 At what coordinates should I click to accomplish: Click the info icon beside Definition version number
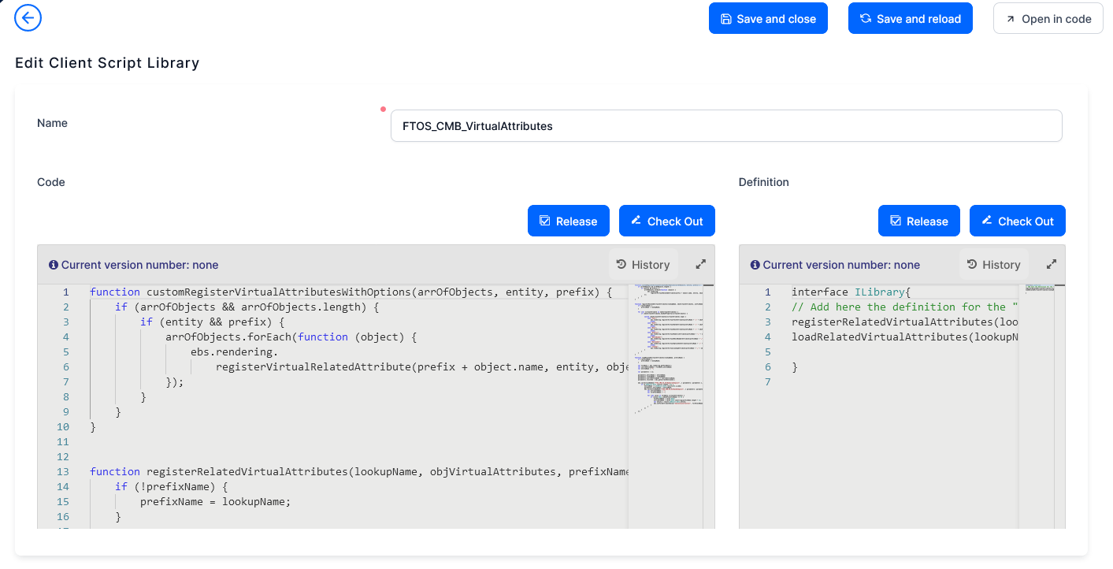pyautogui.click(x=755, y=264)
